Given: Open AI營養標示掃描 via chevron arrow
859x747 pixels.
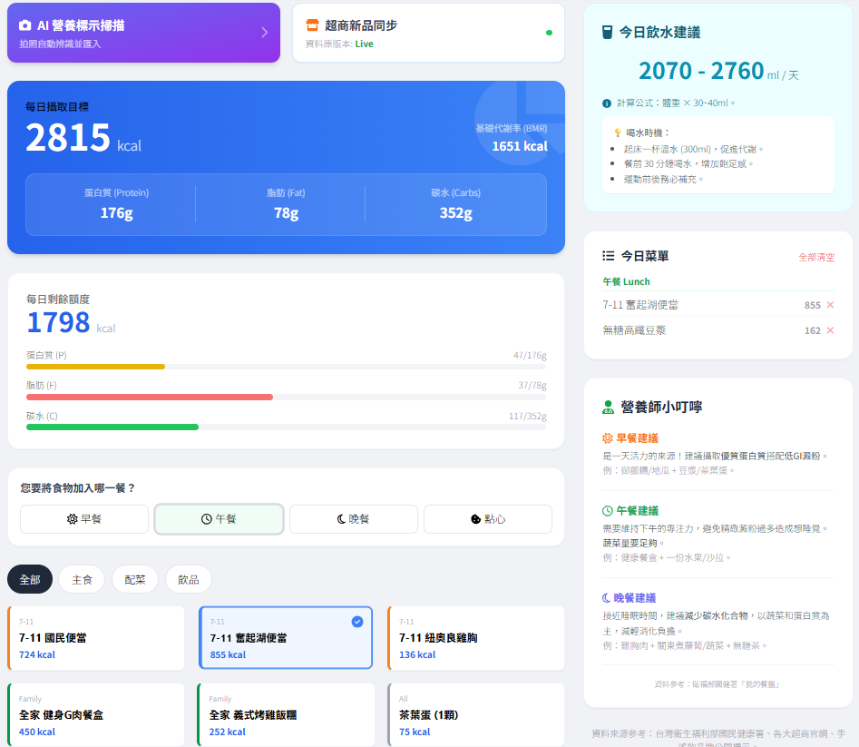Looking at the screenshot, I should pyautogui.click(x=264, y=33).
